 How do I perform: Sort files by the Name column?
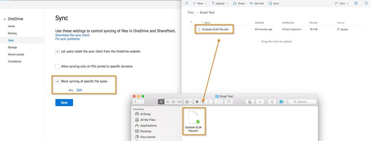(x=207, y=23)
